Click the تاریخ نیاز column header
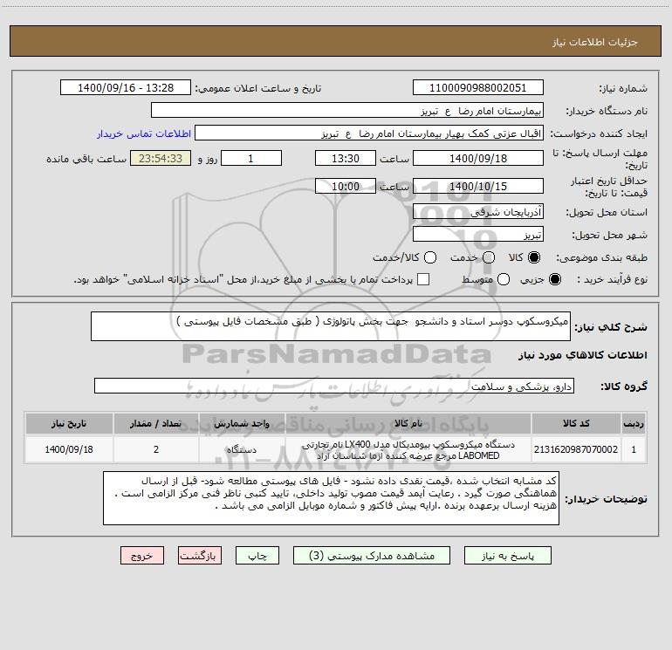This screenshot has width=672, height=650. tap(69, 423)
